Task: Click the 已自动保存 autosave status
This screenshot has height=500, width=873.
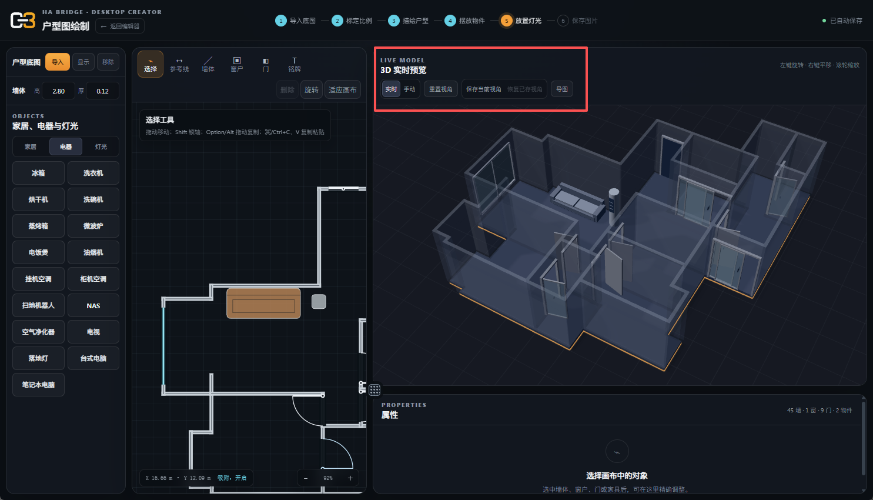Action: [x=842, y=21]
